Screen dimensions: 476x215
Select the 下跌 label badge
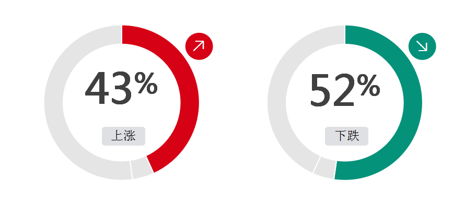click(x=346, y=136)
